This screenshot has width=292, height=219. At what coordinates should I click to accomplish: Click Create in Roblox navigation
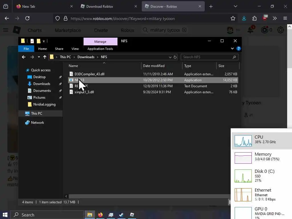pos(101,30)
